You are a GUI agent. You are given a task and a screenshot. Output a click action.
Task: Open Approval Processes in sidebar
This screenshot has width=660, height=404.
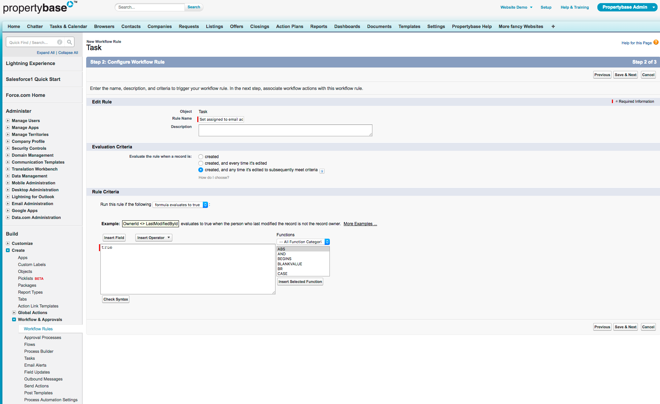pyautogui.click(x=43, y=338)
